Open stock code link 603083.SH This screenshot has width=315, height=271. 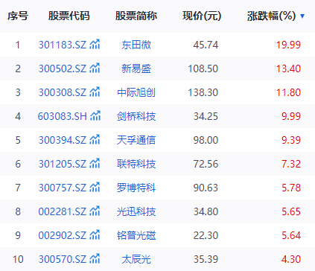[63, 116]
